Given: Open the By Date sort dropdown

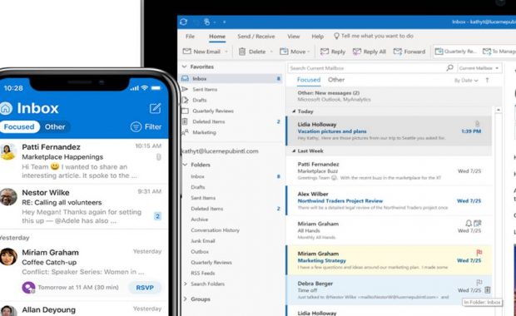Looking at the screenshot, I should click(x=466, y=80).
